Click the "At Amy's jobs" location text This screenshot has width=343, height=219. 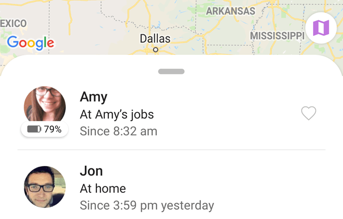click(117, 114)
